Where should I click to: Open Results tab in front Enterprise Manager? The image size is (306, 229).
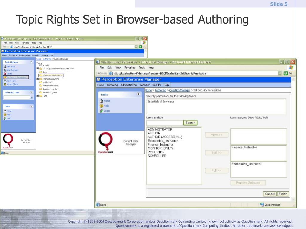tap(157, 85)
